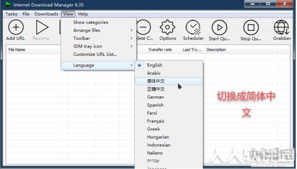Minimize the Internet Download Manager window

point(253,4)
